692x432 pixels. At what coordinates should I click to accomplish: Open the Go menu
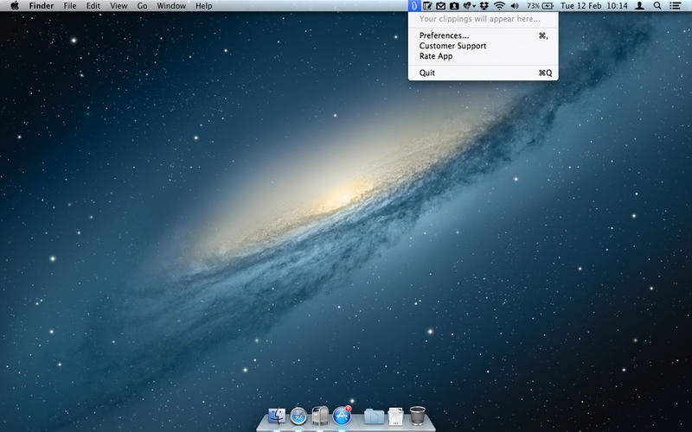click(x=142, y=6)
